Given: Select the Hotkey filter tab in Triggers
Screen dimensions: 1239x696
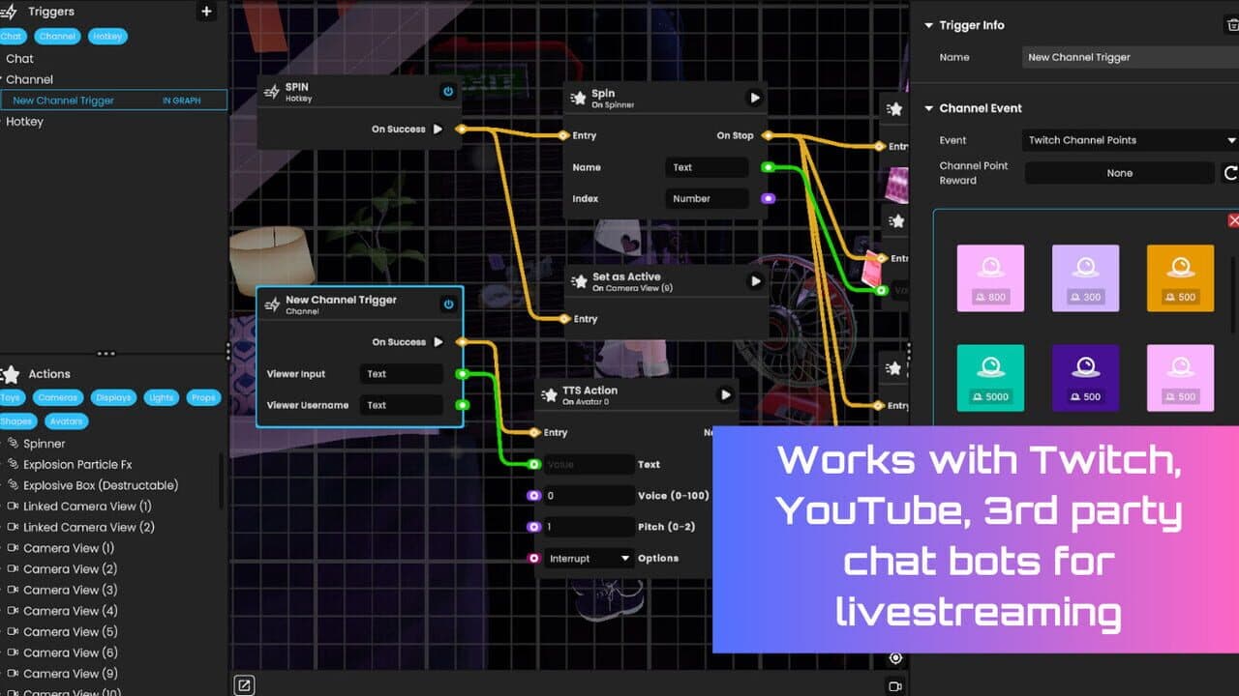Looking at the screenshot, I should pos(107,36).
